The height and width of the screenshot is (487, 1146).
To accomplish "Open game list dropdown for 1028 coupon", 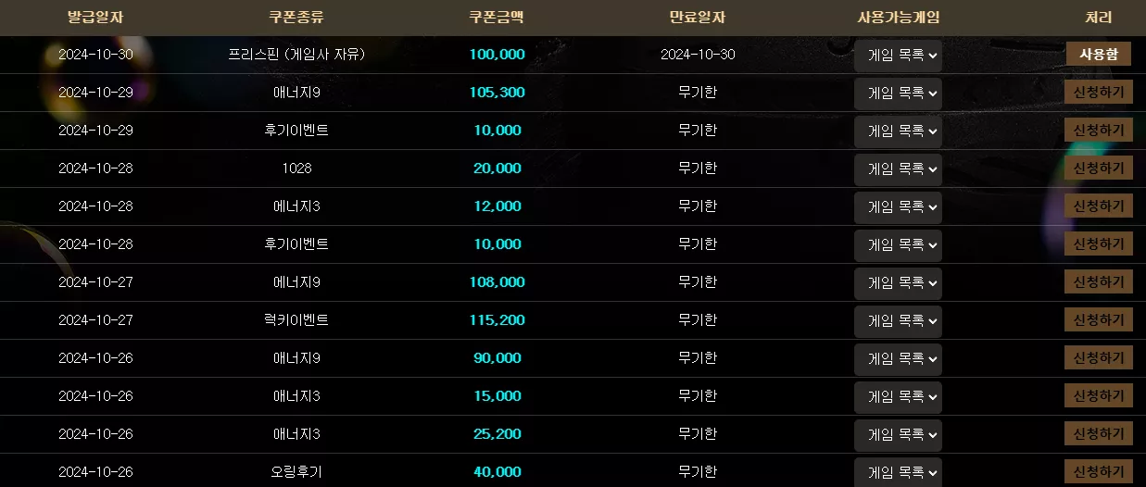I will (x=898, y=169).
